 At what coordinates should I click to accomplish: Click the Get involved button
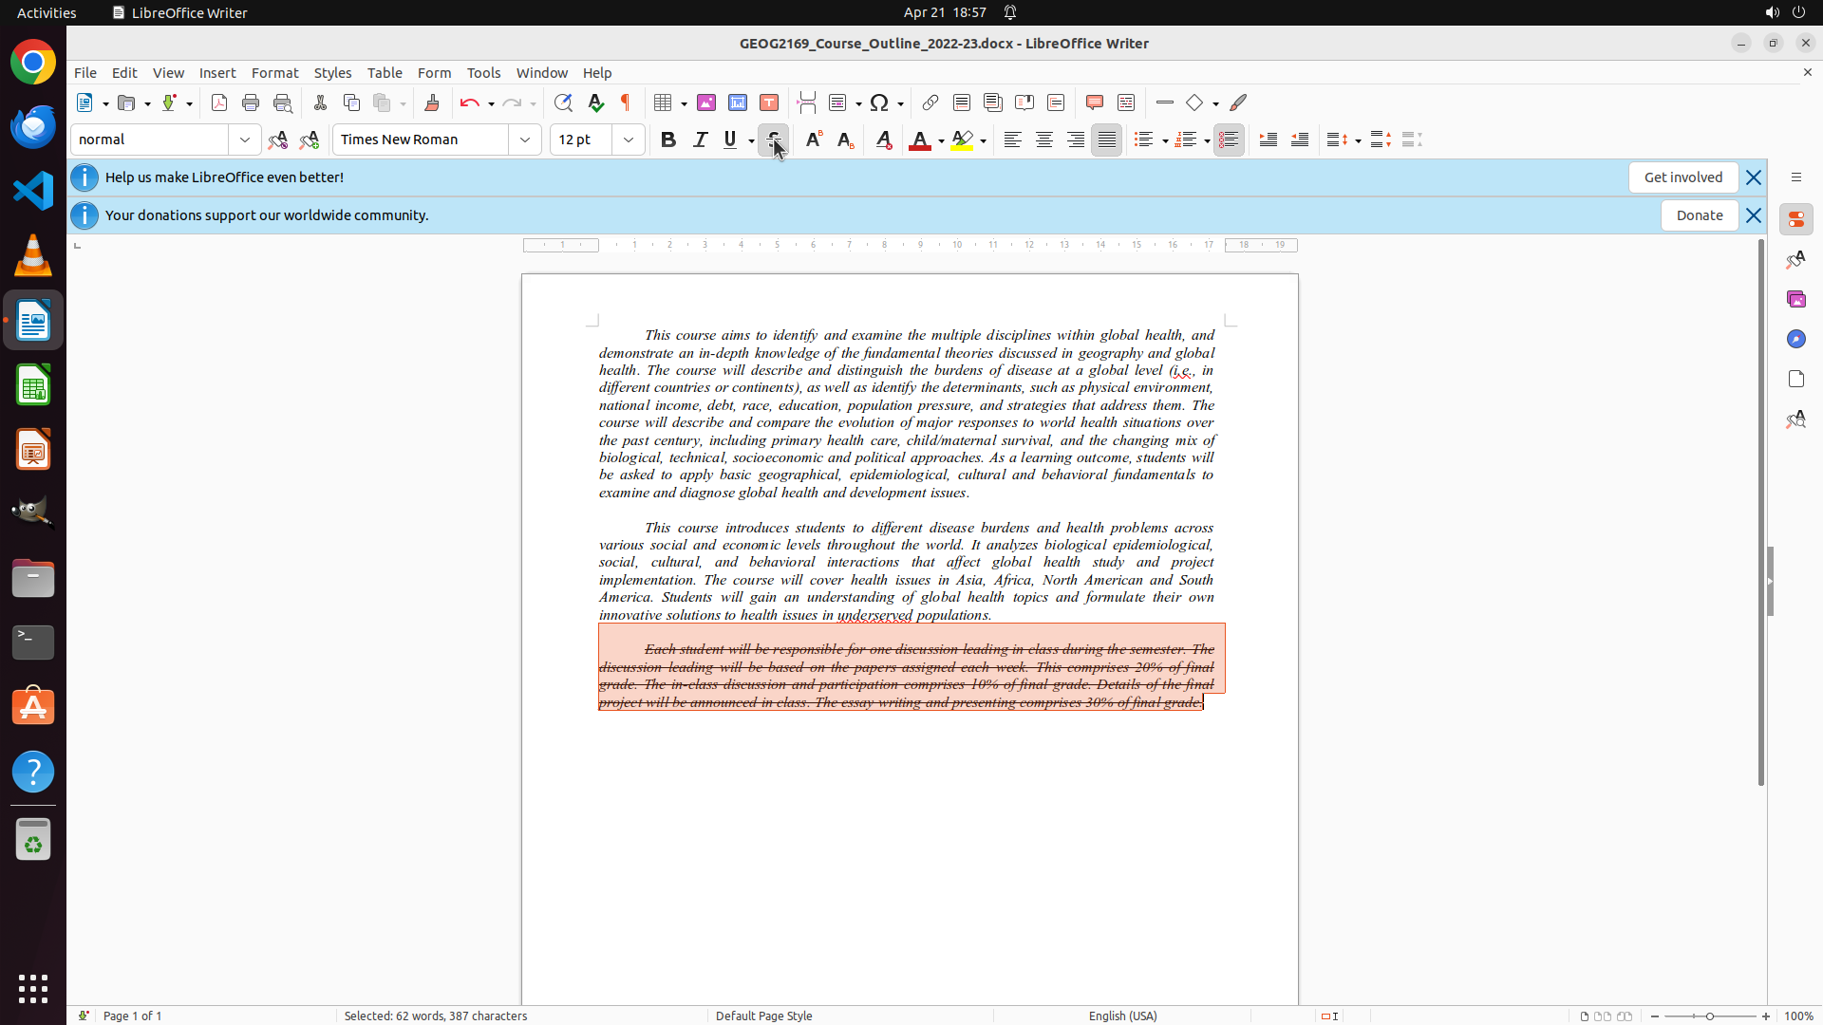(x=1682, y=177)
